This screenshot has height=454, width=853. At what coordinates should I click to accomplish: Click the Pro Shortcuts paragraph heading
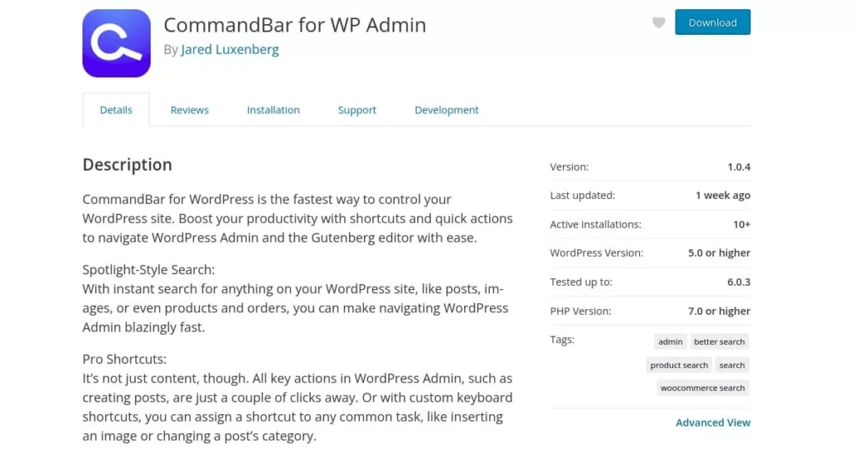pos(124,360)
